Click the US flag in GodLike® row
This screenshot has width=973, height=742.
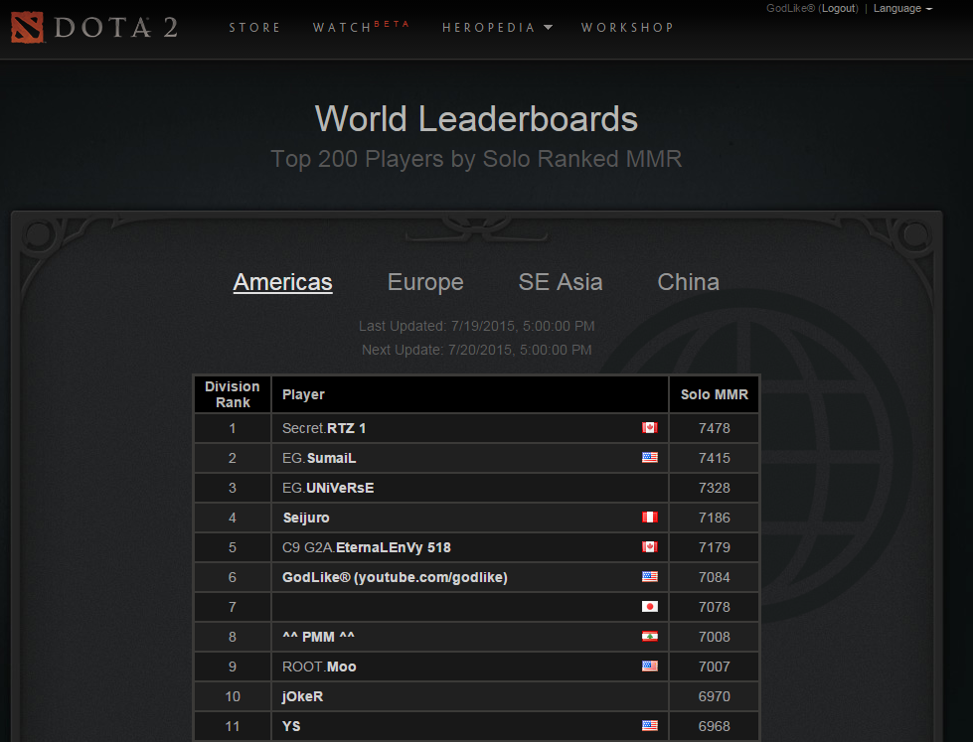click(x=650, y=576)
